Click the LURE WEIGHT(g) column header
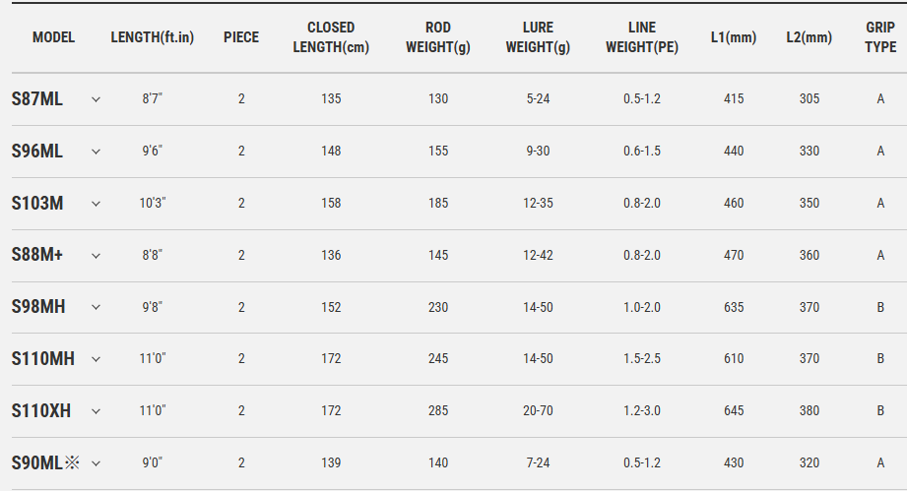The width and height of the screenshot is (907, 491). (x=538, y=37)
